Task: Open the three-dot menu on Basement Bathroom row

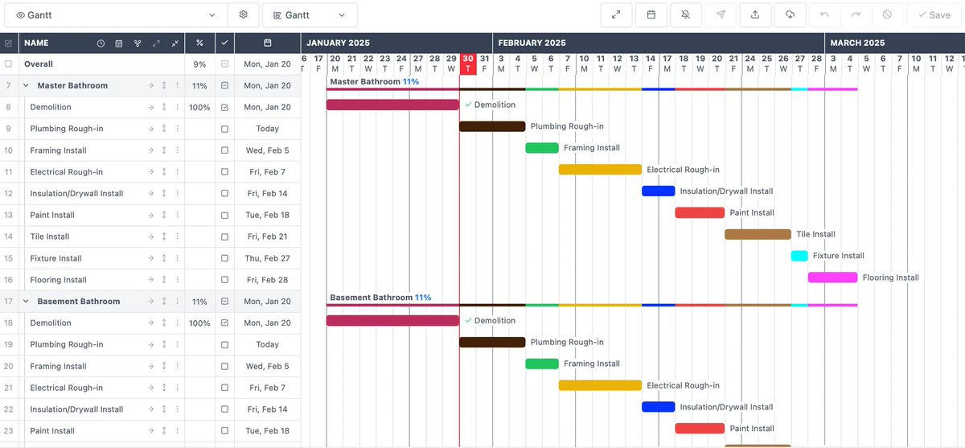Action: [x=177, y=302]
